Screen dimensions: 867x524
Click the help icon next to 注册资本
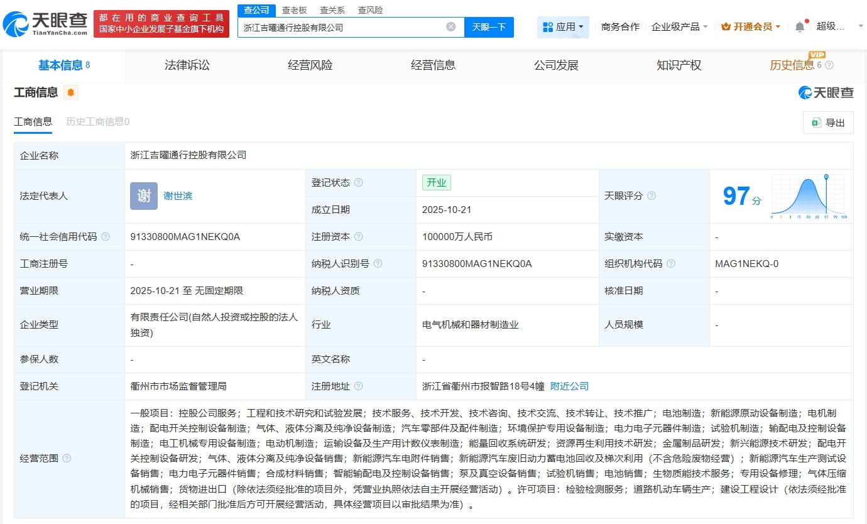(x=358, y=237)
